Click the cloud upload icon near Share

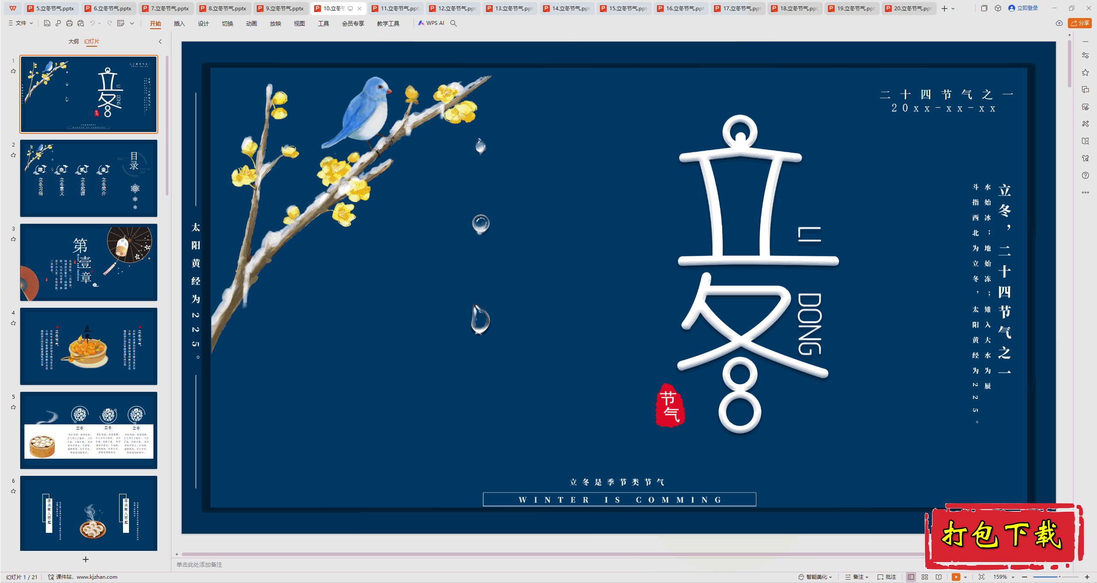pos(1059,23)
